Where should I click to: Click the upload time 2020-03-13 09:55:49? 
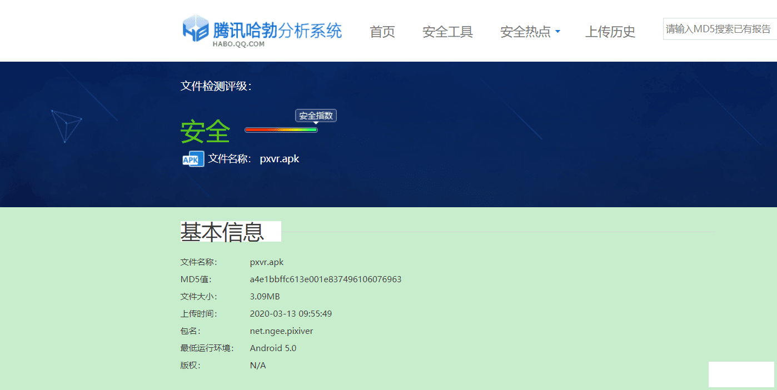(291, 313)
